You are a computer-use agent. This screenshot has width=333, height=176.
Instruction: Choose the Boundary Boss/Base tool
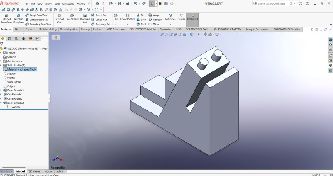(x=38, y=24)
